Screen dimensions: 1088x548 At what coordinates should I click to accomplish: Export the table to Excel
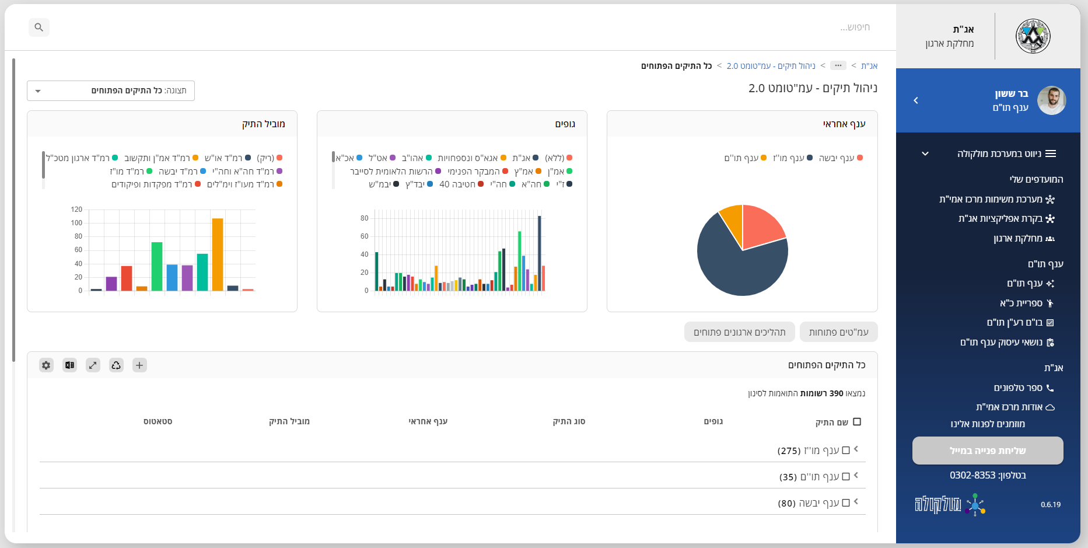[x=69, y=365]
